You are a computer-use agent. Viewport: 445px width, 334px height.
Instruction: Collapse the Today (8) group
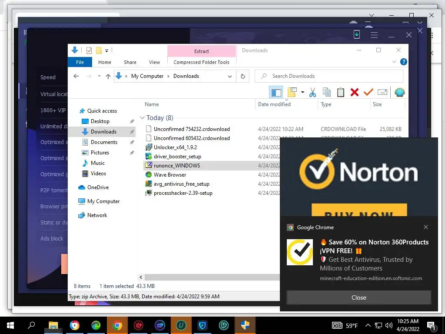tap(142, 117)
